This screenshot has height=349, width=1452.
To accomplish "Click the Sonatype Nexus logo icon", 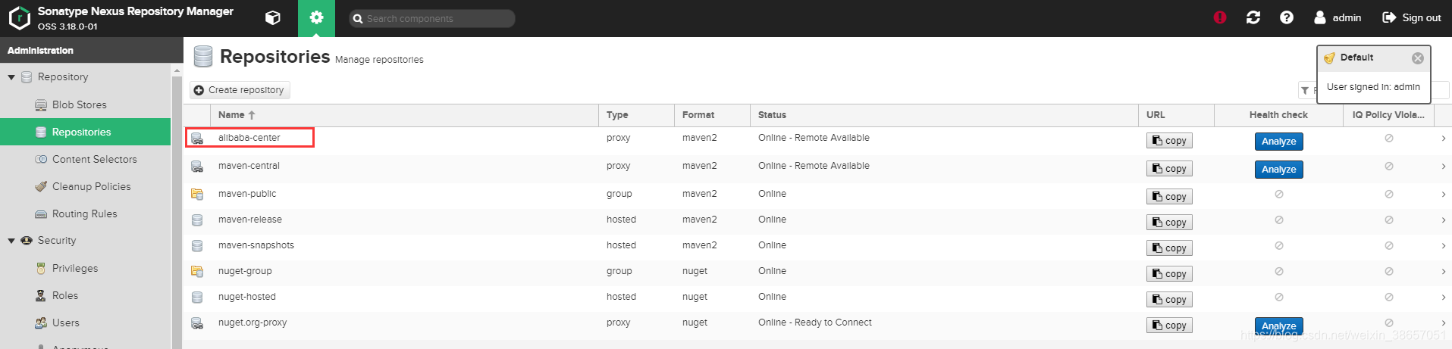I will click(x=20, y=18).
